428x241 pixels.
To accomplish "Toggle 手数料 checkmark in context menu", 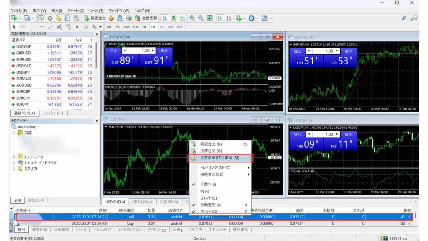I will pos(208,184).
